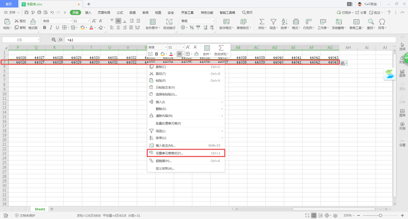
Task: Open the Filter (筛选) funnel tool
Action: [x=273, y=22]
